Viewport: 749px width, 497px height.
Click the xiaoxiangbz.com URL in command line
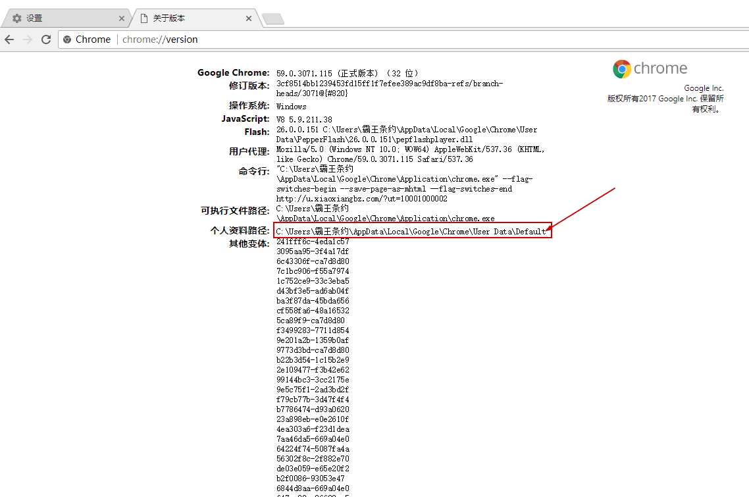pyautogui.click(x=361, y=199)
